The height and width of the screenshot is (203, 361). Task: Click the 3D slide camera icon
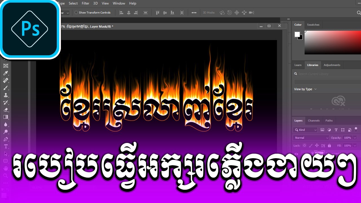point(244,12)
